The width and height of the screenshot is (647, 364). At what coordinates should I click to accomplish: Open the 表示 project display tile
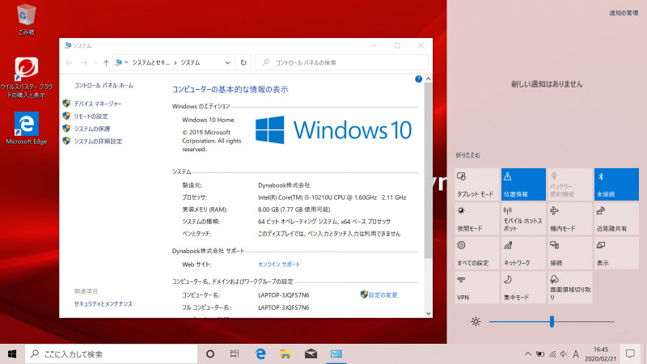coord(616,253)
